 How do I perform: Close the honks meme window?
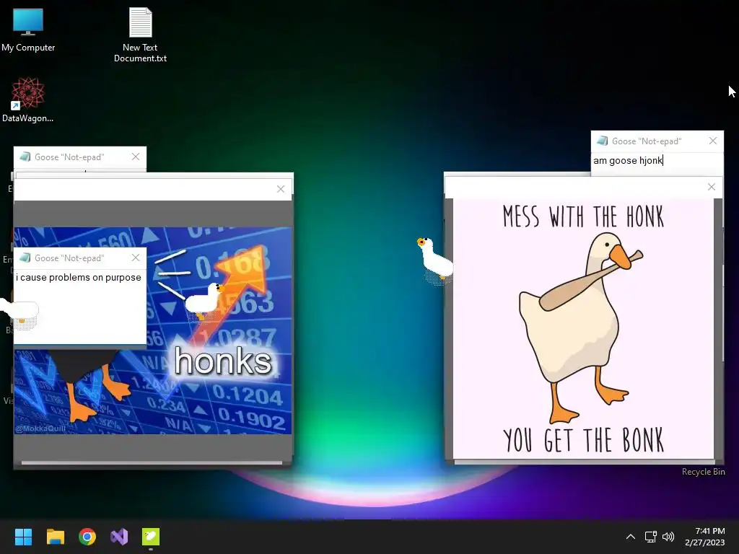[x=281, y=189]
